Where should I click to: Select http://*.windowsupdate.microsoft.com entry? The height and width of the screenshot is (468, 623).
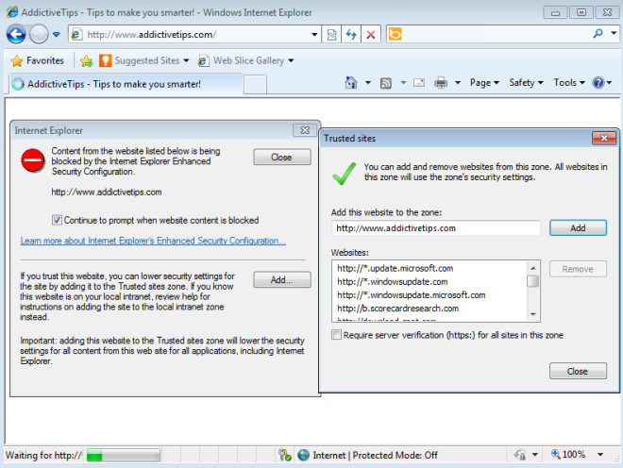coord(429,295)
